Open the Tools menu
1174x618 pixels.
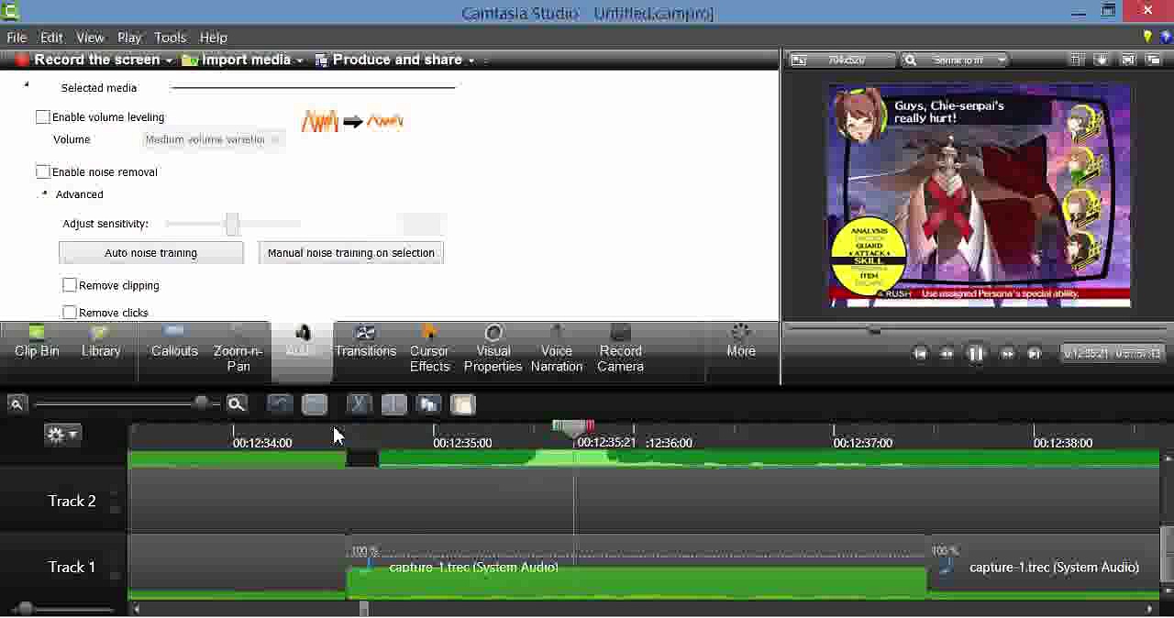[x=170, y=38]
